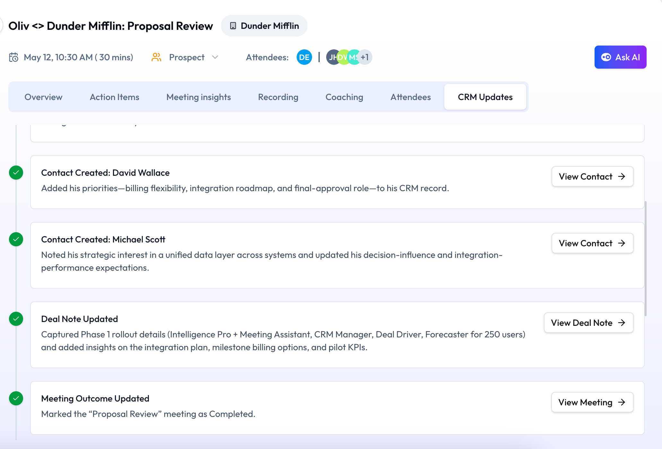This screenshot has height=449, width=662.
Task: Click the DE attendee avatar
Action: click(304, 57)
